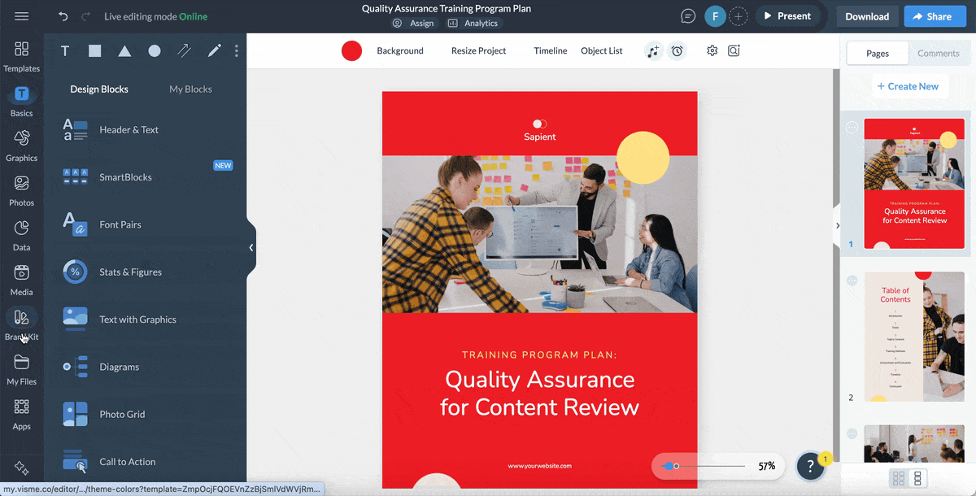976x496 pixels.
Task: Click the Background option
Action: pos(400,50)
